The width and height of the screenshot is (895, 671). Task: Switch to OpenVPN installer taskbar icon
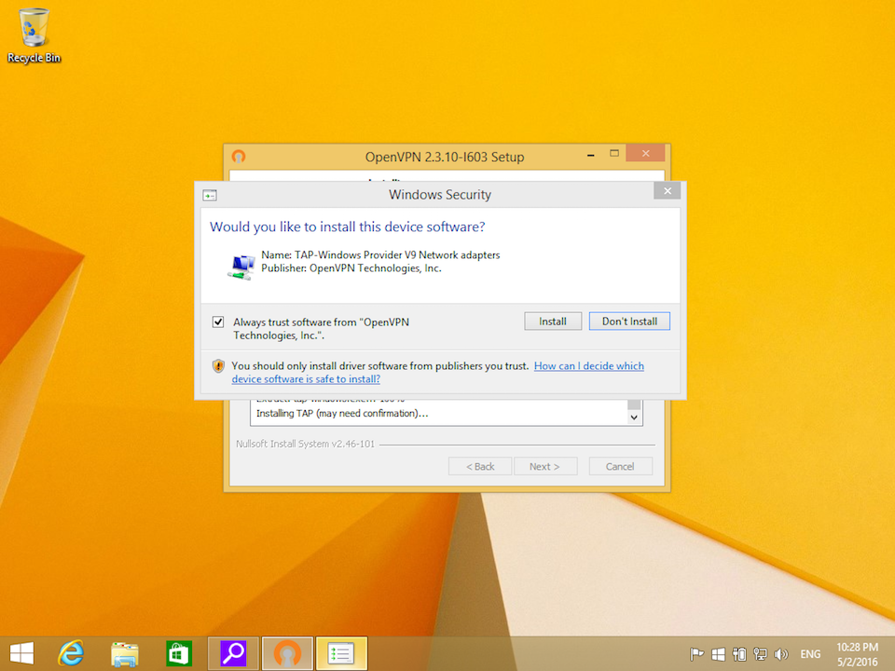(x=287, y=653)
